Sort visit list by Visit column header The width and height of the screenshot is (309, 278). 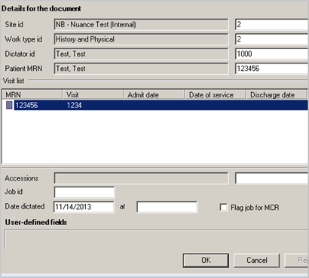tap(93, 94)
